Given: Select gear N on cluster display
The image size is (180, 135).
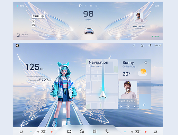Looking at the screenshot, I should 91,6.
